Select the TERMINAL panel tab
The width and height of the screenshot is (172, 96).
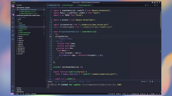(50, 82)
